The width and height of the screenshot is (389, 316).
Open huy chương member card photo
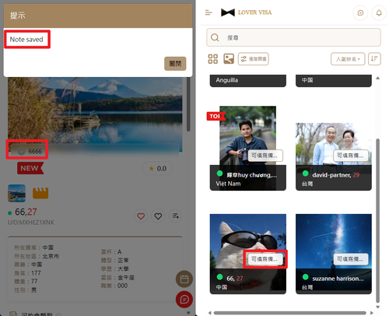coord(247,135)
